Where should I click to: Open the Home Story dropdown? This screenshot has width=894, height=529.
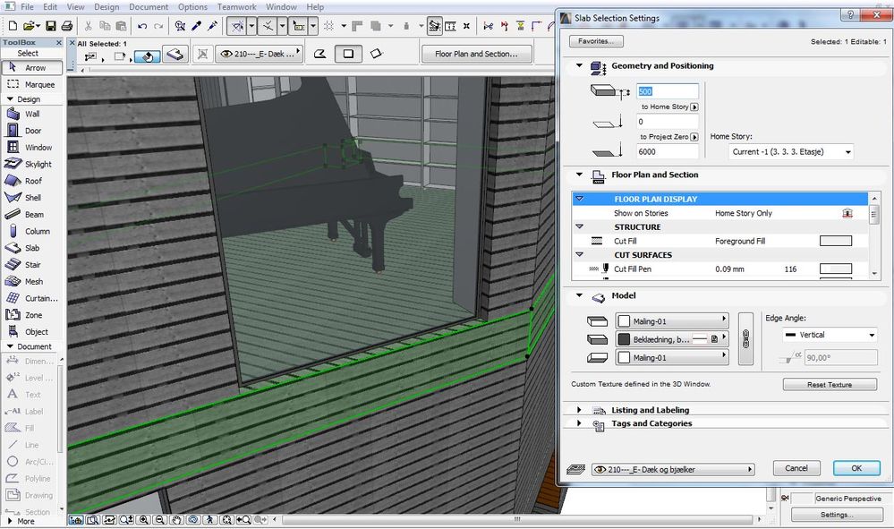[790, 152]
